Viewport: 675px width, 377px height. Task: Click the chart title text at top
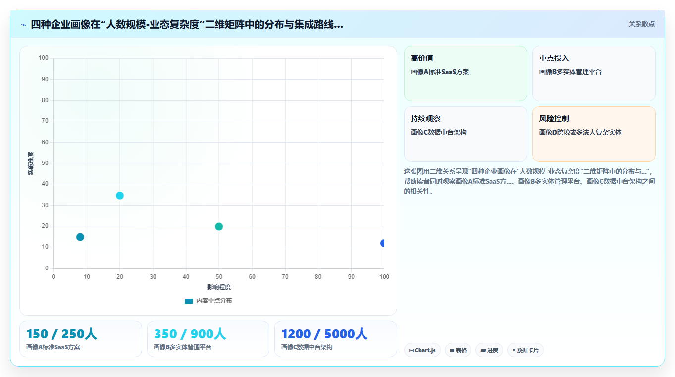[187, 25]
